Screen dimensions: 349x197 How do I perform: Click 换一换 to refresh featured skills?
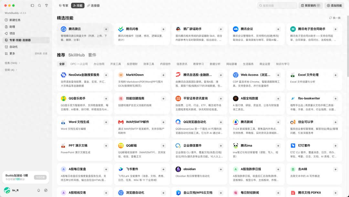pos(335,18)
